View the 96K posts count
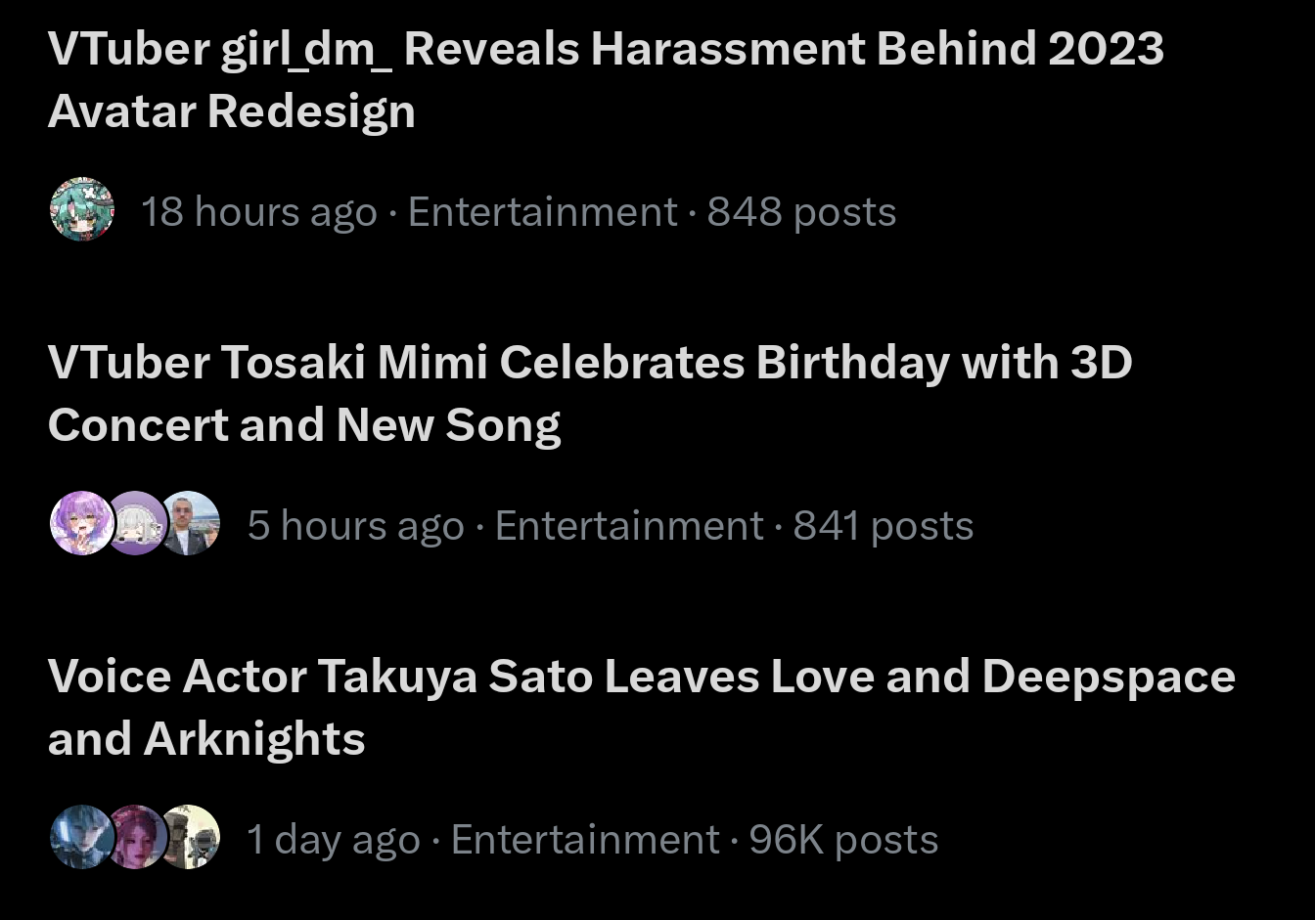1315x920 pixels. (843, 840)
